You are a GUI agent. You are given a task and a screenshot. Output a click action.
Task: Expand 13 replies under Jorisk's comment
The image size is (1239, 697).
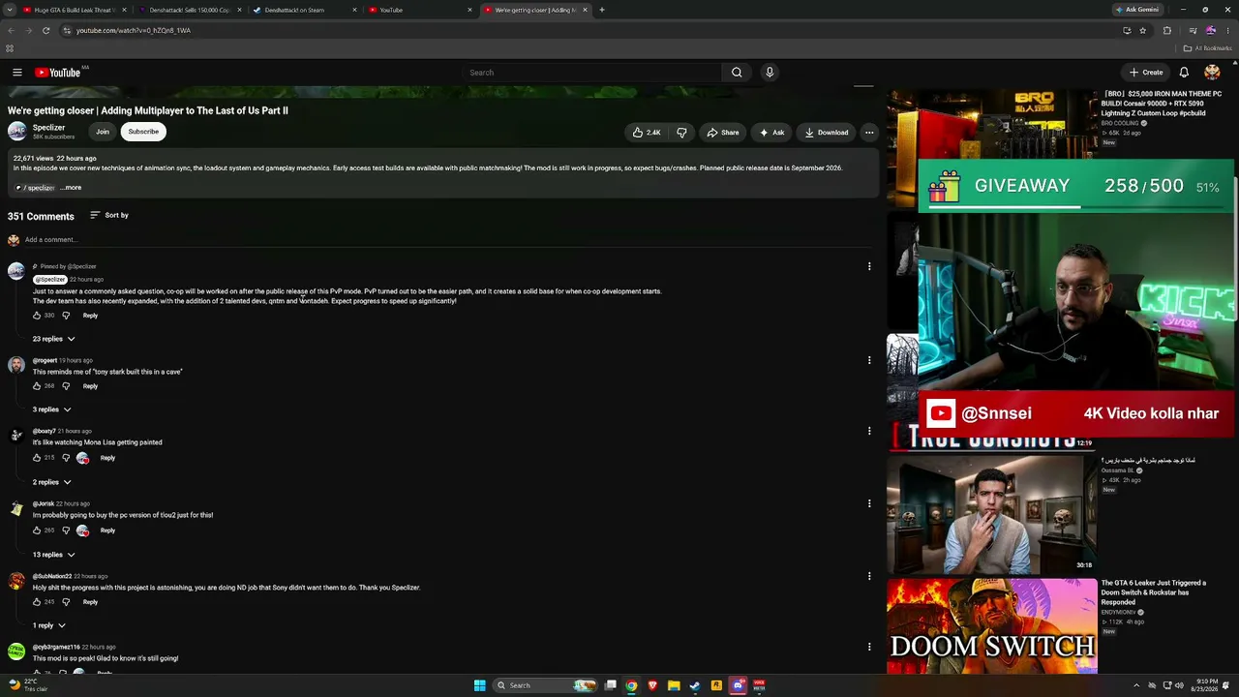pos(54,555)
